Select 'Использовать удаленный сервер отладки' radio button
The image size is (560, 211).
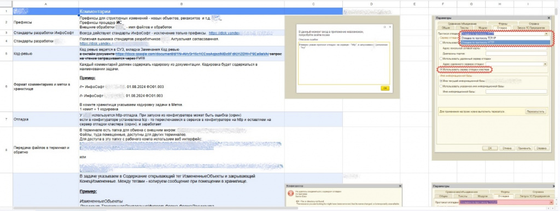click(441, 58)
